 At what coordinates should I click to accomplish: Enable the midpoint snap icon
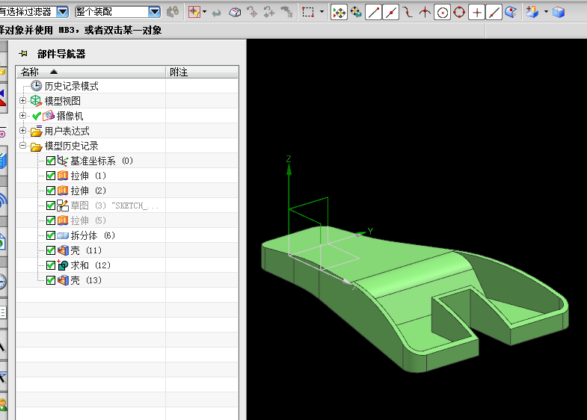pyautogui.click(x=390, y=12)
